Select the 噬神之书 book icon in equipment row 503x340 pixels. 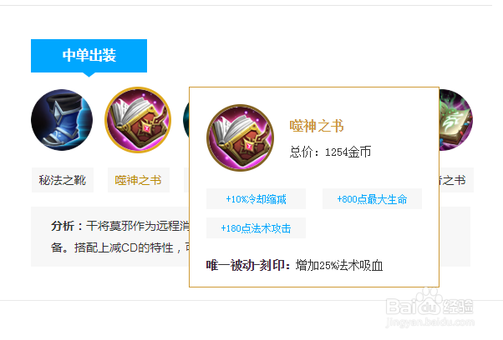138,120
